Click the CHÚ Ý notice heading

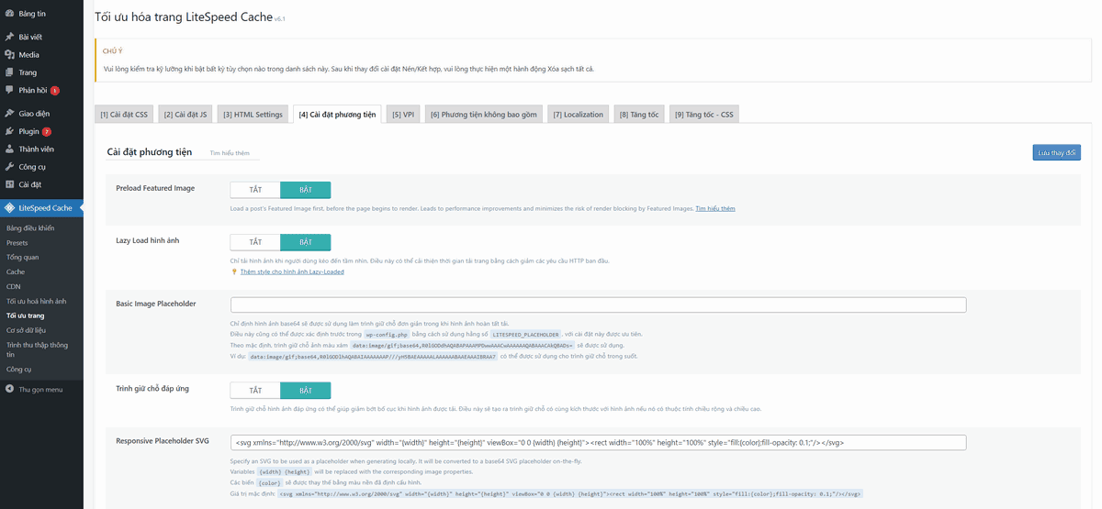(112, 51)
